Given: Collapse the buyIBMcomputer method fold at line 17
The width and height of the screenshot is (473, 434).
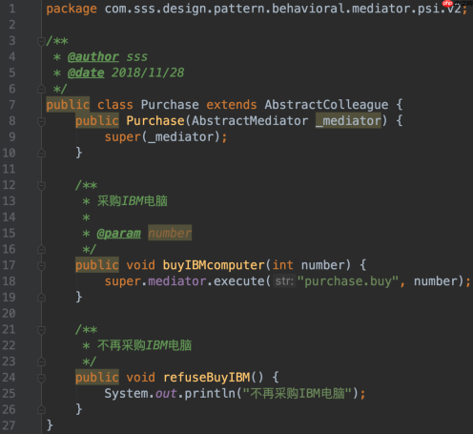Looking at the screenshot, I should pyautogui.click(x=41, y=266).
